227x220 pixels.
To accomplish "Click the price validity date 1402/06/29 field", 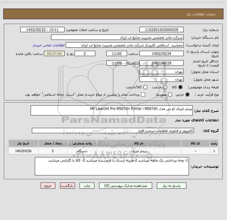I will 162,63.
